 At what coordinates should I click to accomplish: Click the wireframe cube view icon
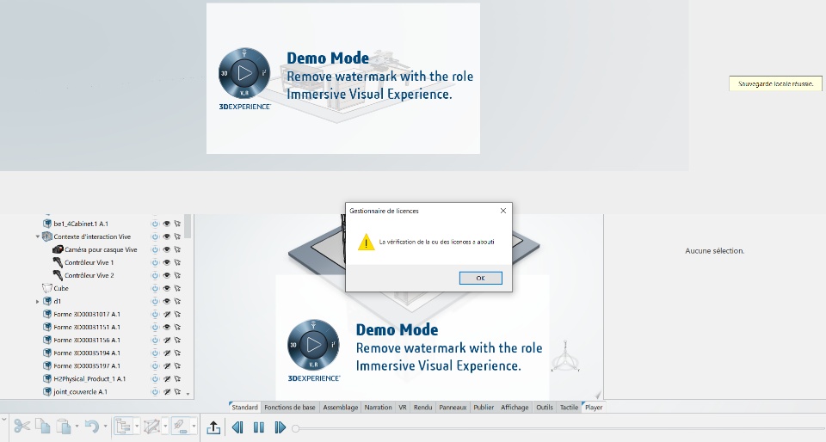pyautogui.click(x=151, y=426)
